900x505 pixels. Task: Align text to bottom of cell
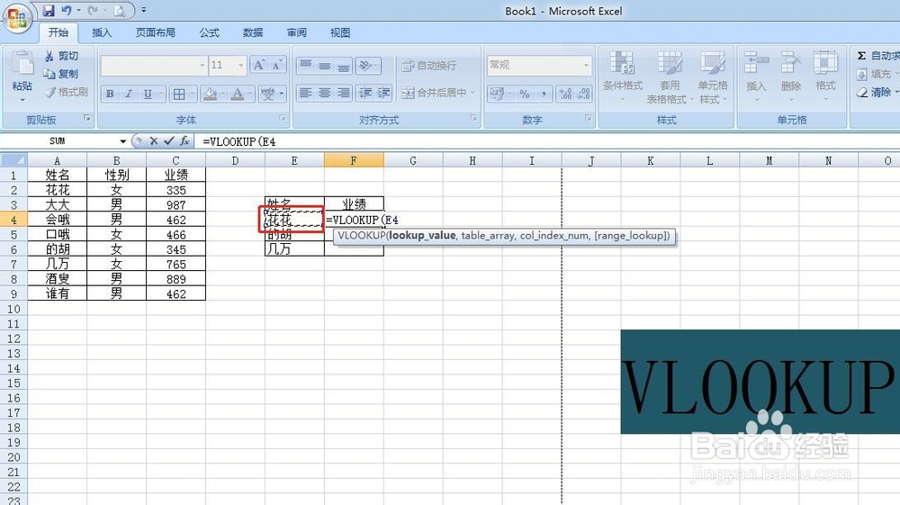click(x=343, y=66)
